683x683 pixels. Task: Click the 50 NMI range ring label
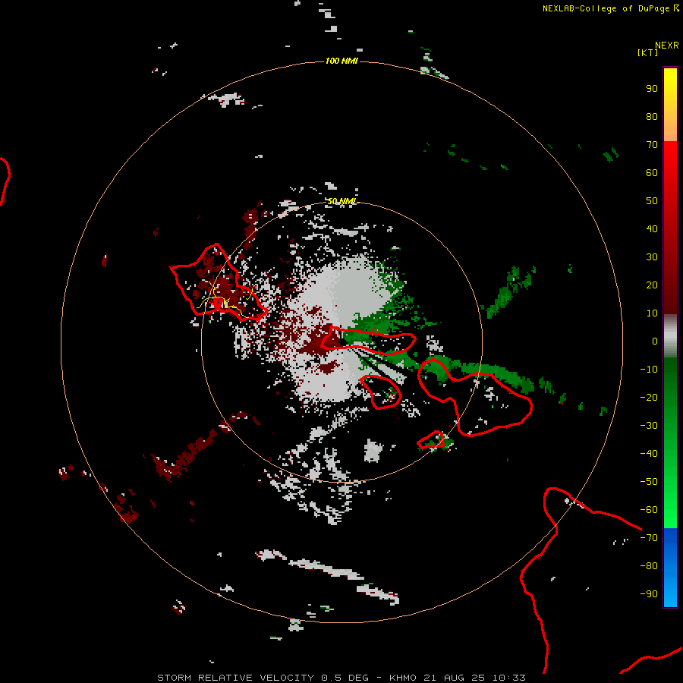[x=342, y=201]
